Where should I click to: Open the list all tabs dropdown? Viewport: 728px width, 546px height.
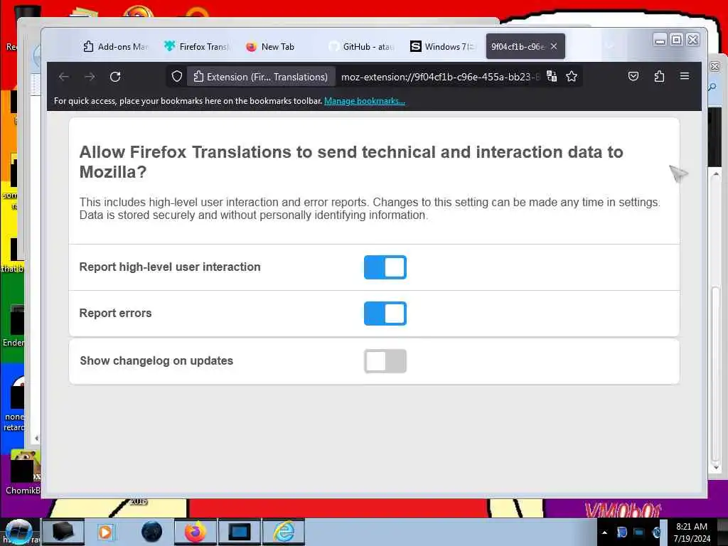coord(609,46)
